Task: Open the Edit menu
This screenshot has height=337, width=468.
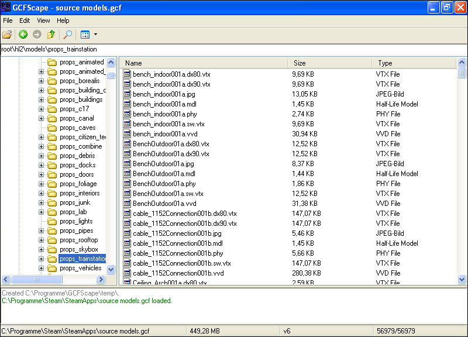Action: click(x=25, y=20)
